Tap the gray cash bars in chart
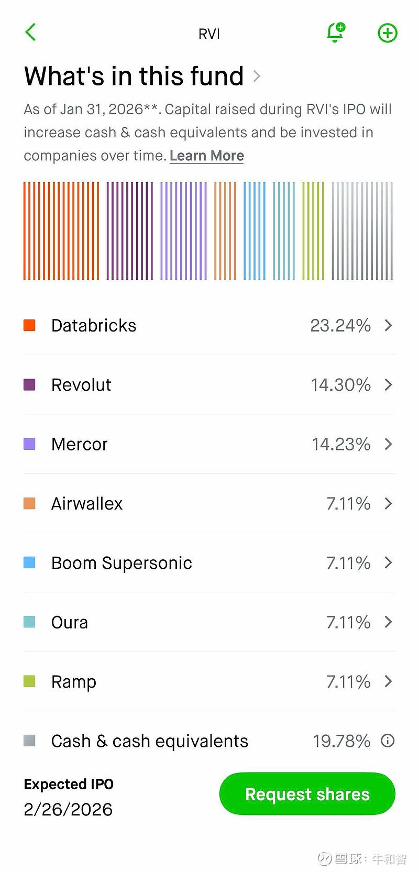The height and width of the screenshot is (872, 419). tap(362, 231)
